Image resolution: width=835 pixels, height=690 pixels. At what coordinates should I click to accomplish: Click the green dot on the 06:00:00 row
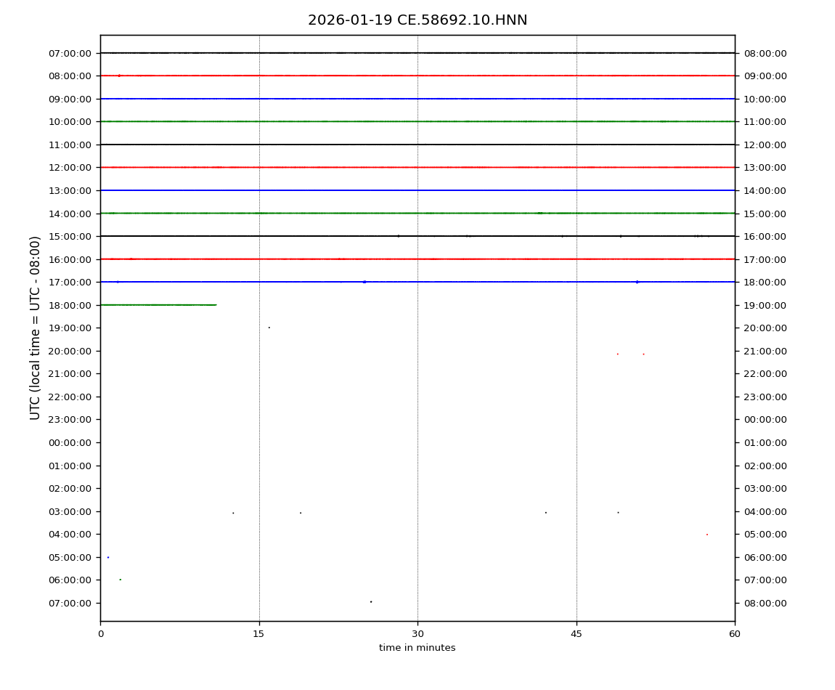coord(120,580)
